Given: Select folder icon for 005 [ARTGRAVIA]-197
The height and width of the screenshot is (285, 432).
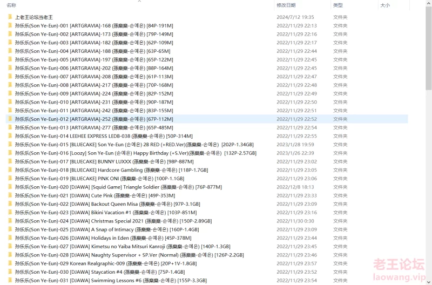Looking at the screenshot, I should 10,59.
